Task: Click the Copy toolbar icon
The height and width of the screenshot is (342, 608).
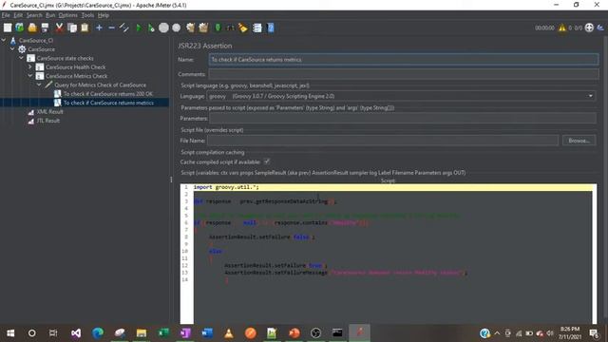Action: coord(72,28)
